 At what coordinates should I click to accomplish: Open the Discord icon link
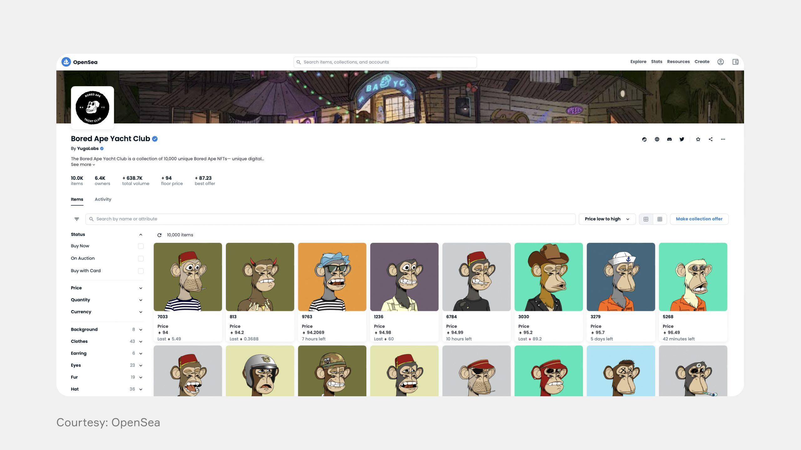tap(669, 139)
